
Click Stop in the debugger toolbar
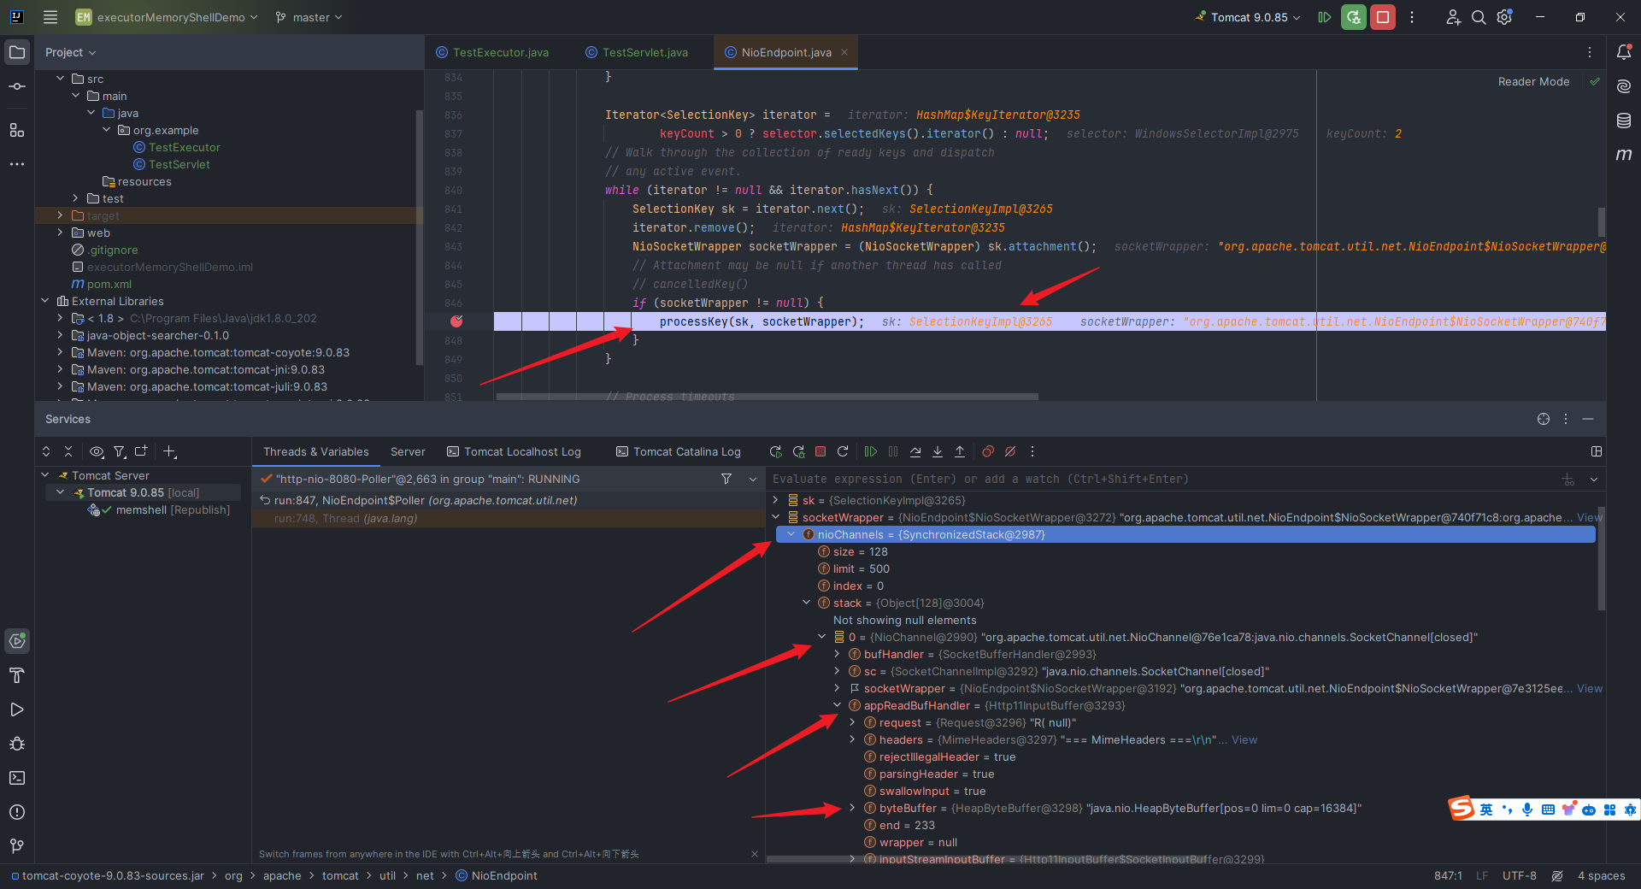(820, 451)
